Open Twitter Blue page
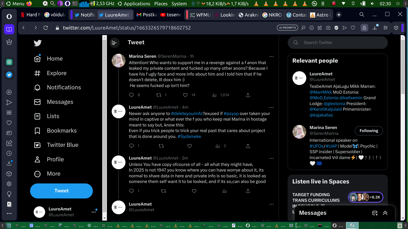Image resolution: width=408 pixels, height=229 pixels. tap(56, 145)
